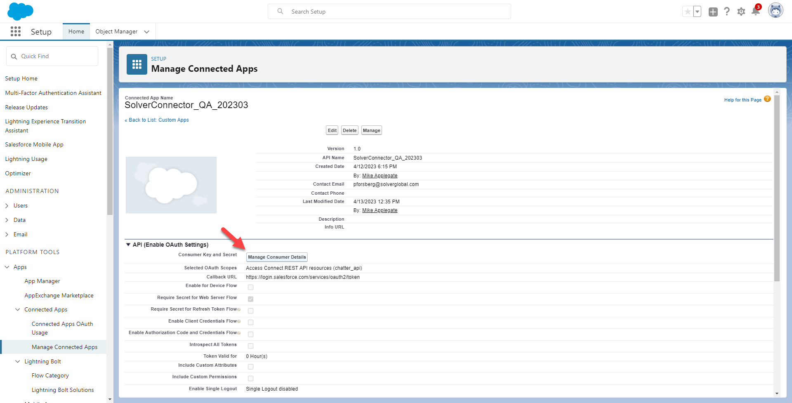
Task: Select Manage Connected Apps in sidebar
Action: (x=64, y=347)
